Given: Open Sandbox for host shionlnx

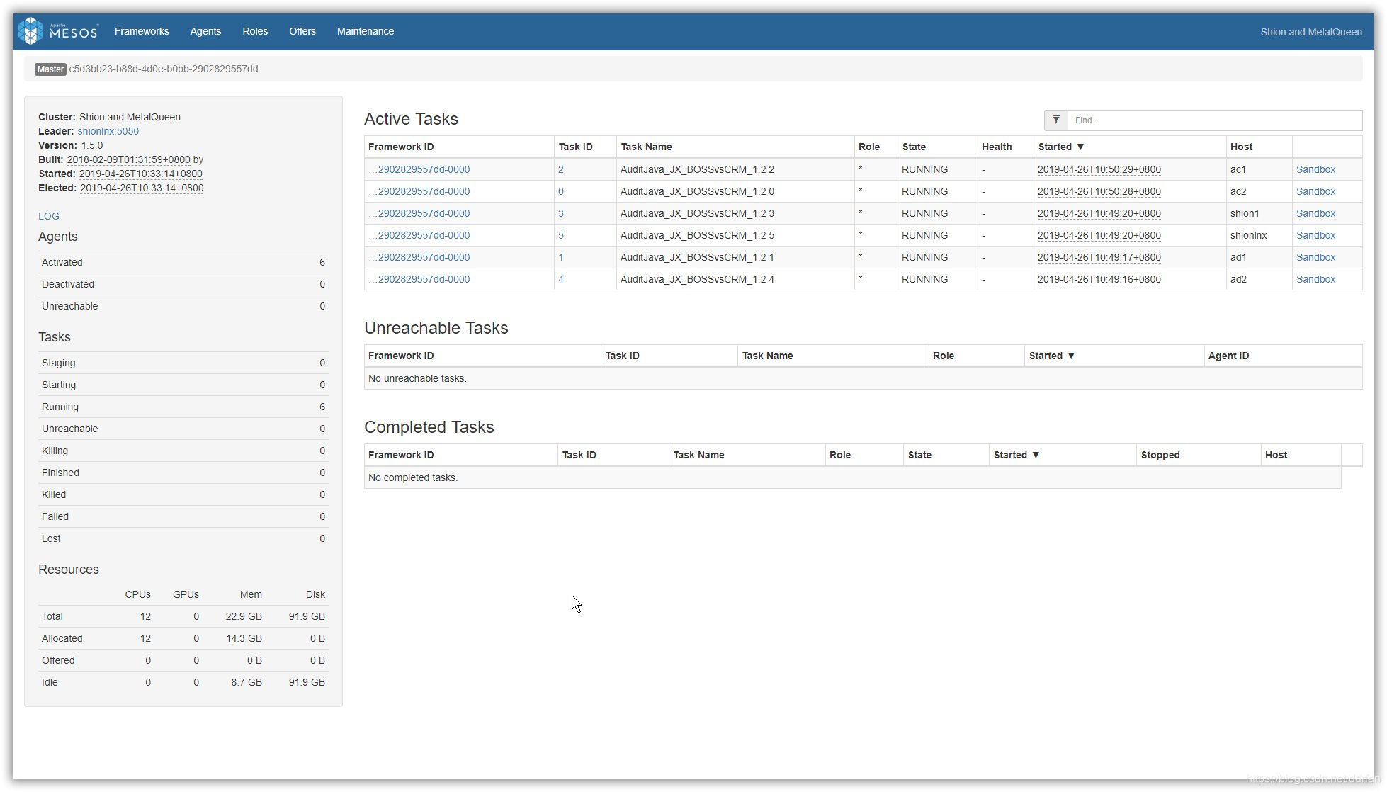Looking at the screenshot, I should tap(1315, 235).
